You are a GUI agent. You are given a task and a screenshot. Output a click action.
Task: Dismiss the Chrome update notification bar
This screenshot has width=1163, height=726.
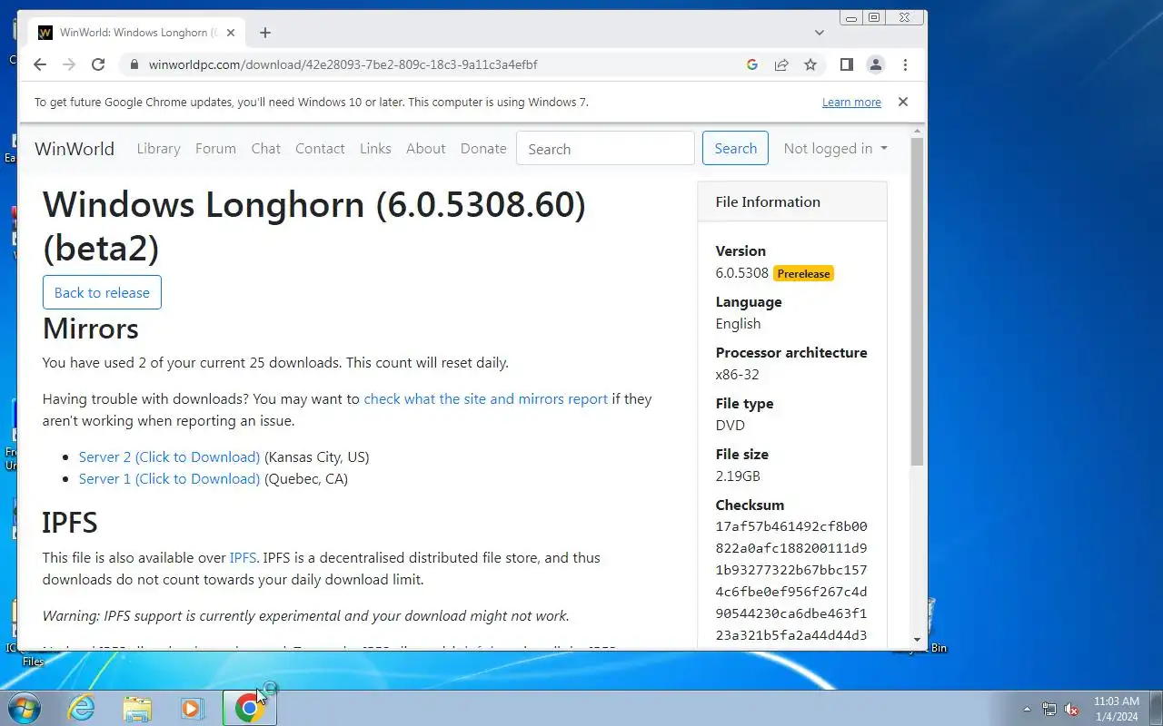point(903,102)
